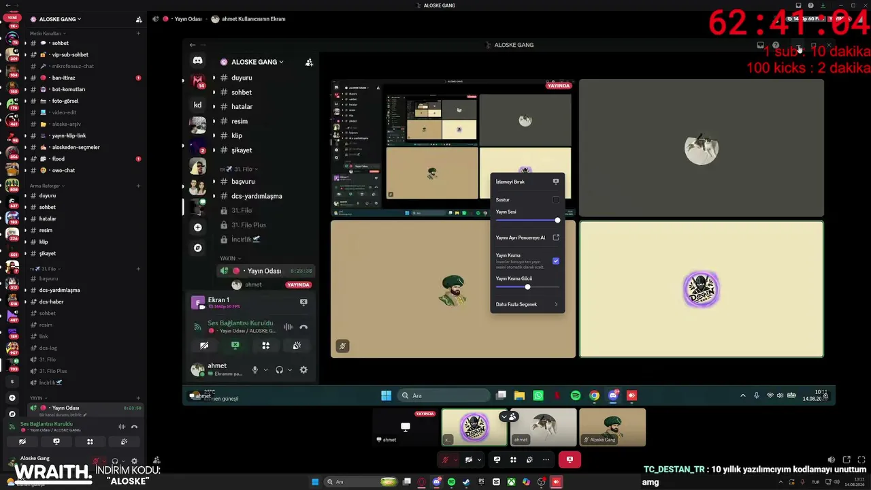Select İzlemeyi Bırak in the stream menu
Viewport: 871px width, 490px height.
(527, 182)
